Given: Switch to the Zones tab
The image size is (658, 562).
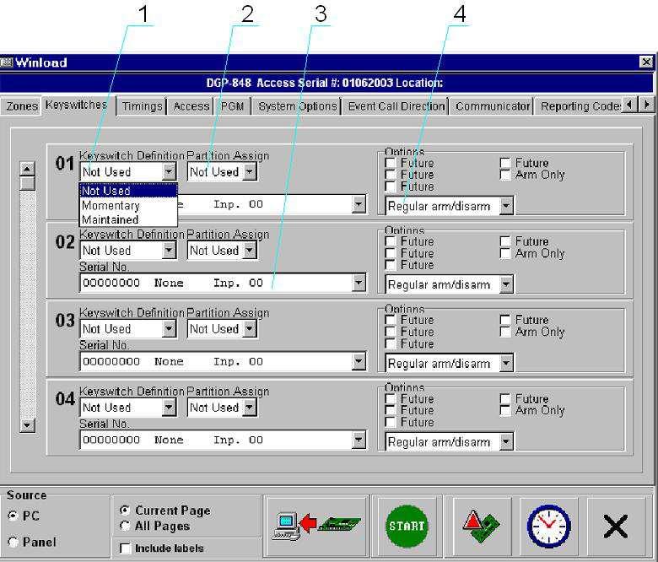Looking at the screenshot, I should [x=21, y=106].
